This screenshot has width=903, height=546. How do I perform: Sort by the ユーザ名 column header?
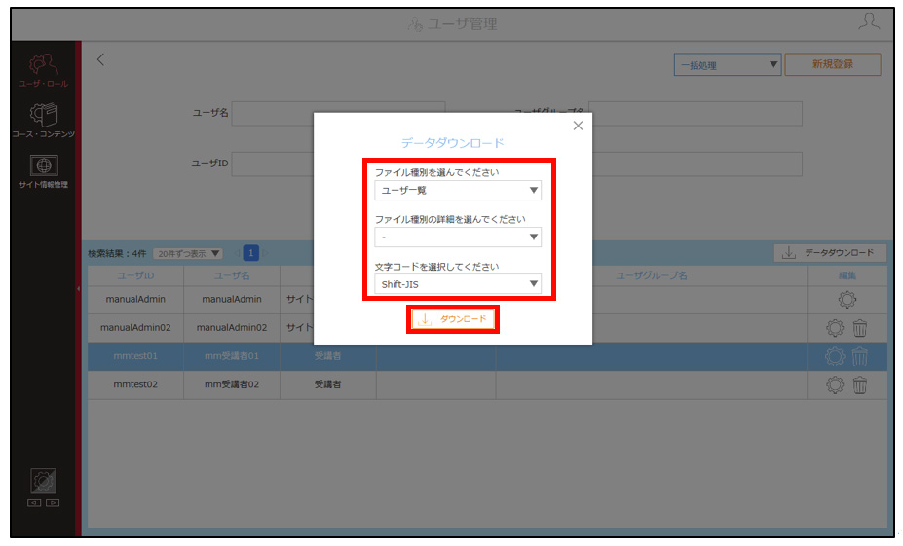(232, 275)
